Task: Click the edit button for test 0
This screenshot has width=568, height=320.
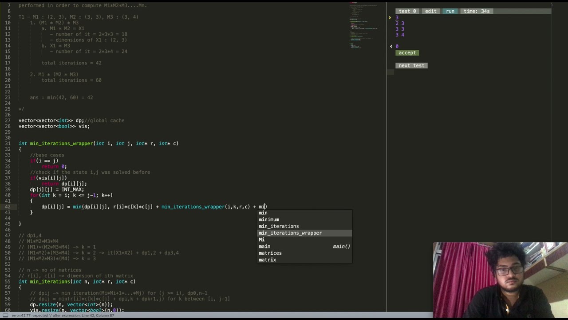Action: point(430,11)
